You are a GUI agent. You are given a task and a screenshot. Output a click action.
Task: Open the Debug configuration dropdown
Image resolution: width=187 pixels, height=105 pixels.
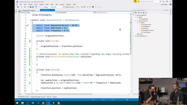[47, 7]
